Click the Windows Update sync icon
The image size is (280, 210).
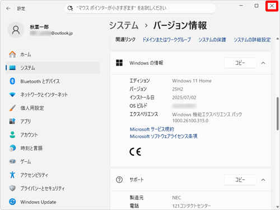(x=12, y=202)
